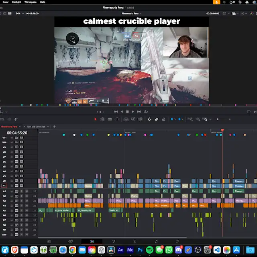Image resolution: width=257 pixels, height=257 pixels.
Task: Jump to last frame button
Action: pyautogui.click(x=139, y=112)
